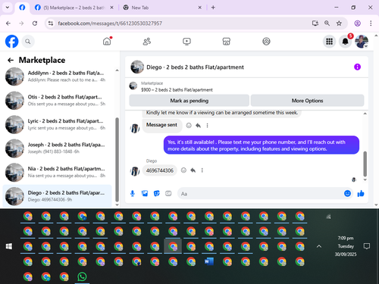379x284 pixels.
Task: Open more menu for 'Message sent' message
Action: [207, 125]
